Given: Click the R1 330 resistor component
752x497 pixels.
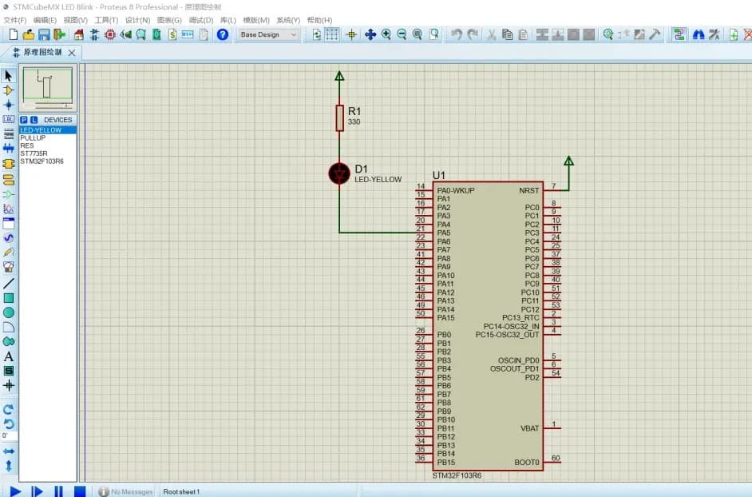Looking at the screenshot, I should click(x=339, y=117).
